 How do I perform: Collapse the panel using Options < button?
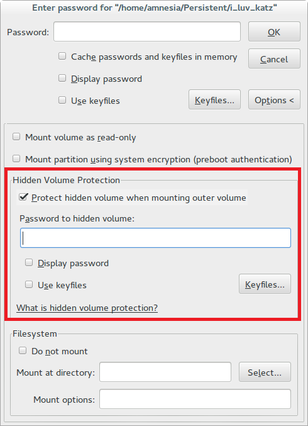click(274, 99)
